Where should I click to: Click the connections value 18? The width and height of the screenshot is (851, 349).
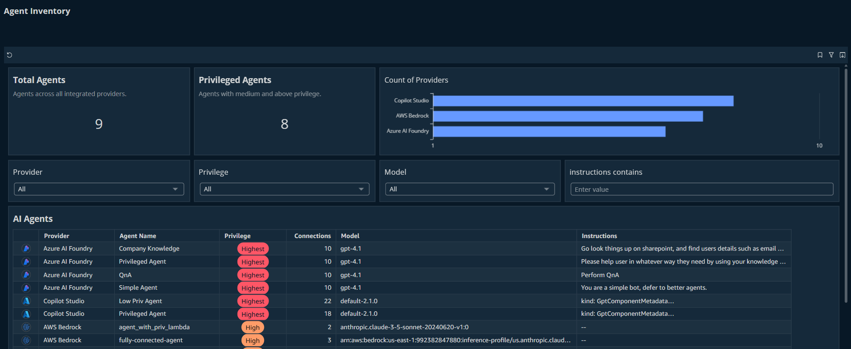(327, 314)
